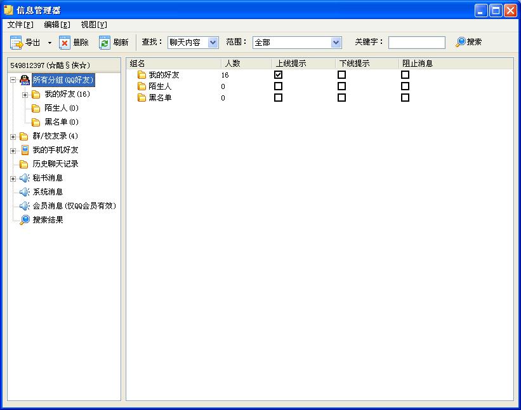Image resolution: width=521 pixels, height=410 pixels.
Task: Click folder icon in 我的好友 list row
Action: pyautogui.click(x=142, y=75)
